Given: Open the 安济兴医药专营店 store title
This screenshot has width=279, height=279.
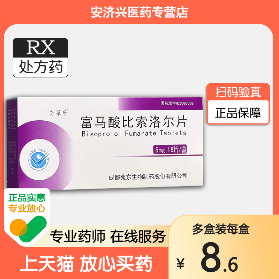Looking at the screenshot, I should [x=139, y=13].
